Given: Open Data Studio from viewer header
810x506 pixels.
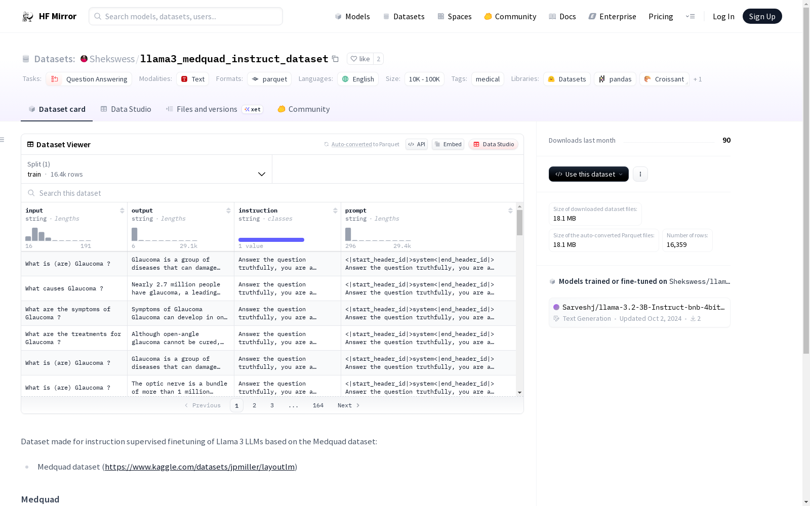Looking at the screenshot, I should (x=494, y=144).
